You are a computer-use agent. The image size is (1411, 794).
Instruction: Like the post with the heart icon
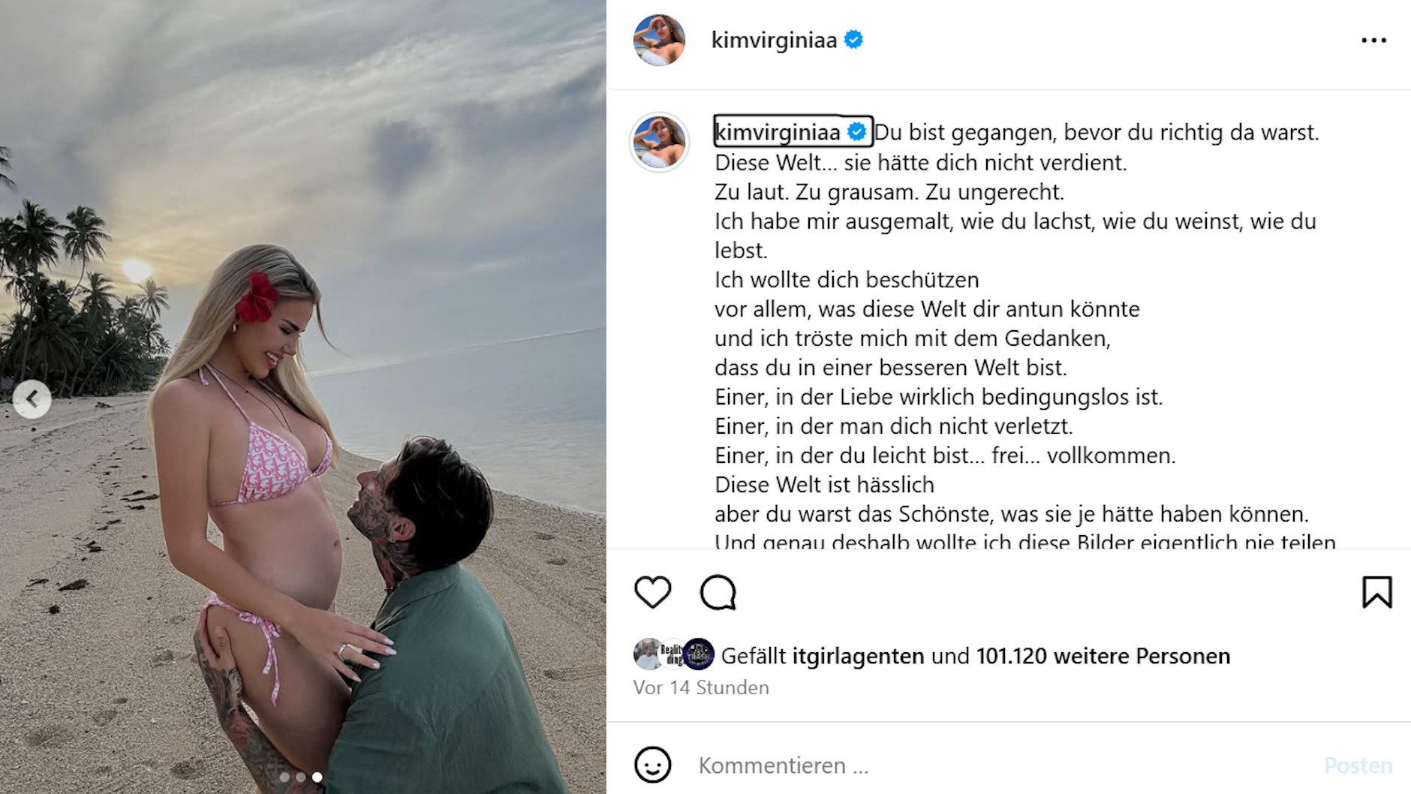652,592
